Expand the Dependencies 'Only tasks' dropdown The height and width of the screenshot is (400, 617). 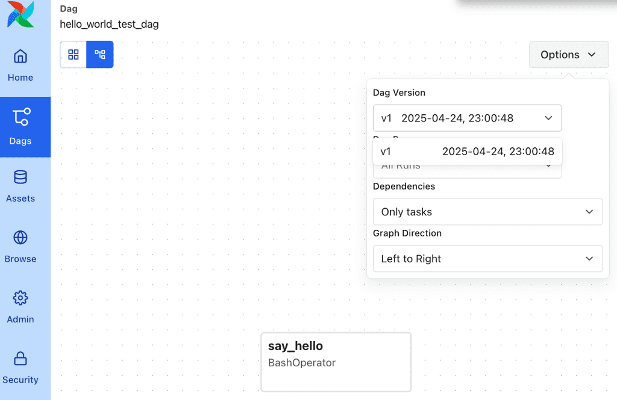(487, 212)
